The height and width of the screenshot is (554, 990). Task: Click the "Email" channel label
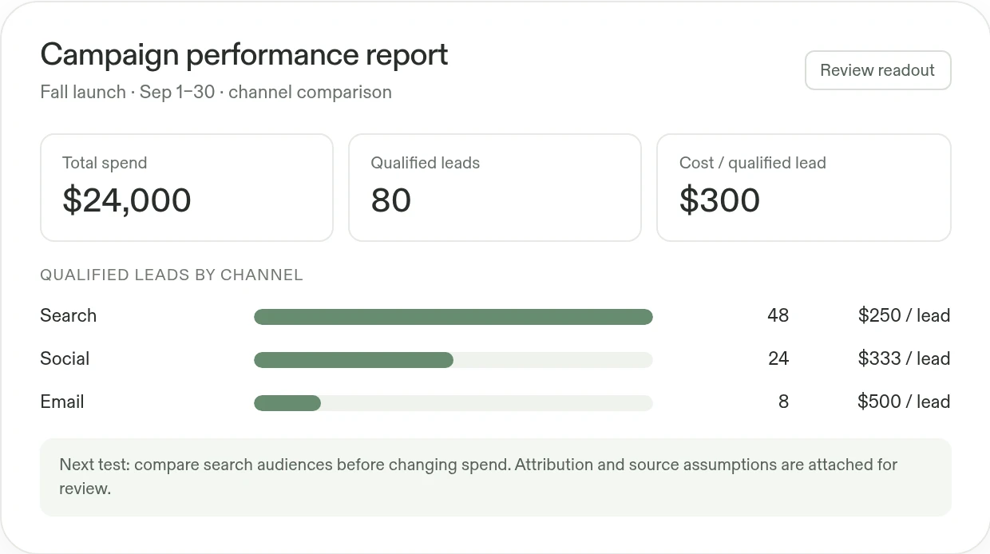(61, 402)
